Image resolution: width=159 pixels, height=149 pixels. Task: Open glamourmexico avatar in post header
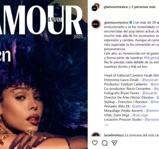click(95, 7)
